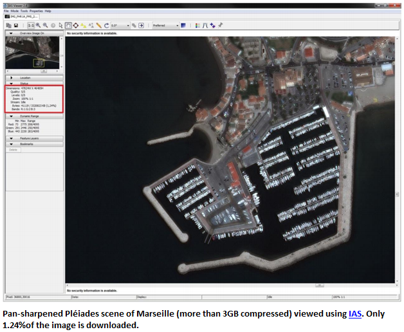Open the File menu
The height and width of the screenshot is (332, 404).
[x=6, y=11]
